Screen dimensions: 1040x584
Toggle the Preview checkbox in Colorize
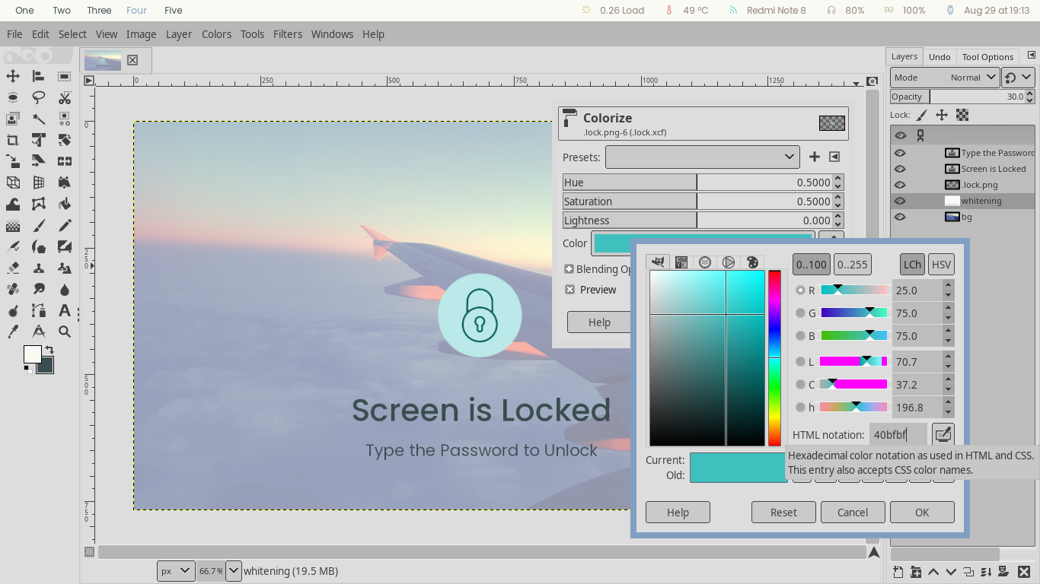point(569,290)
